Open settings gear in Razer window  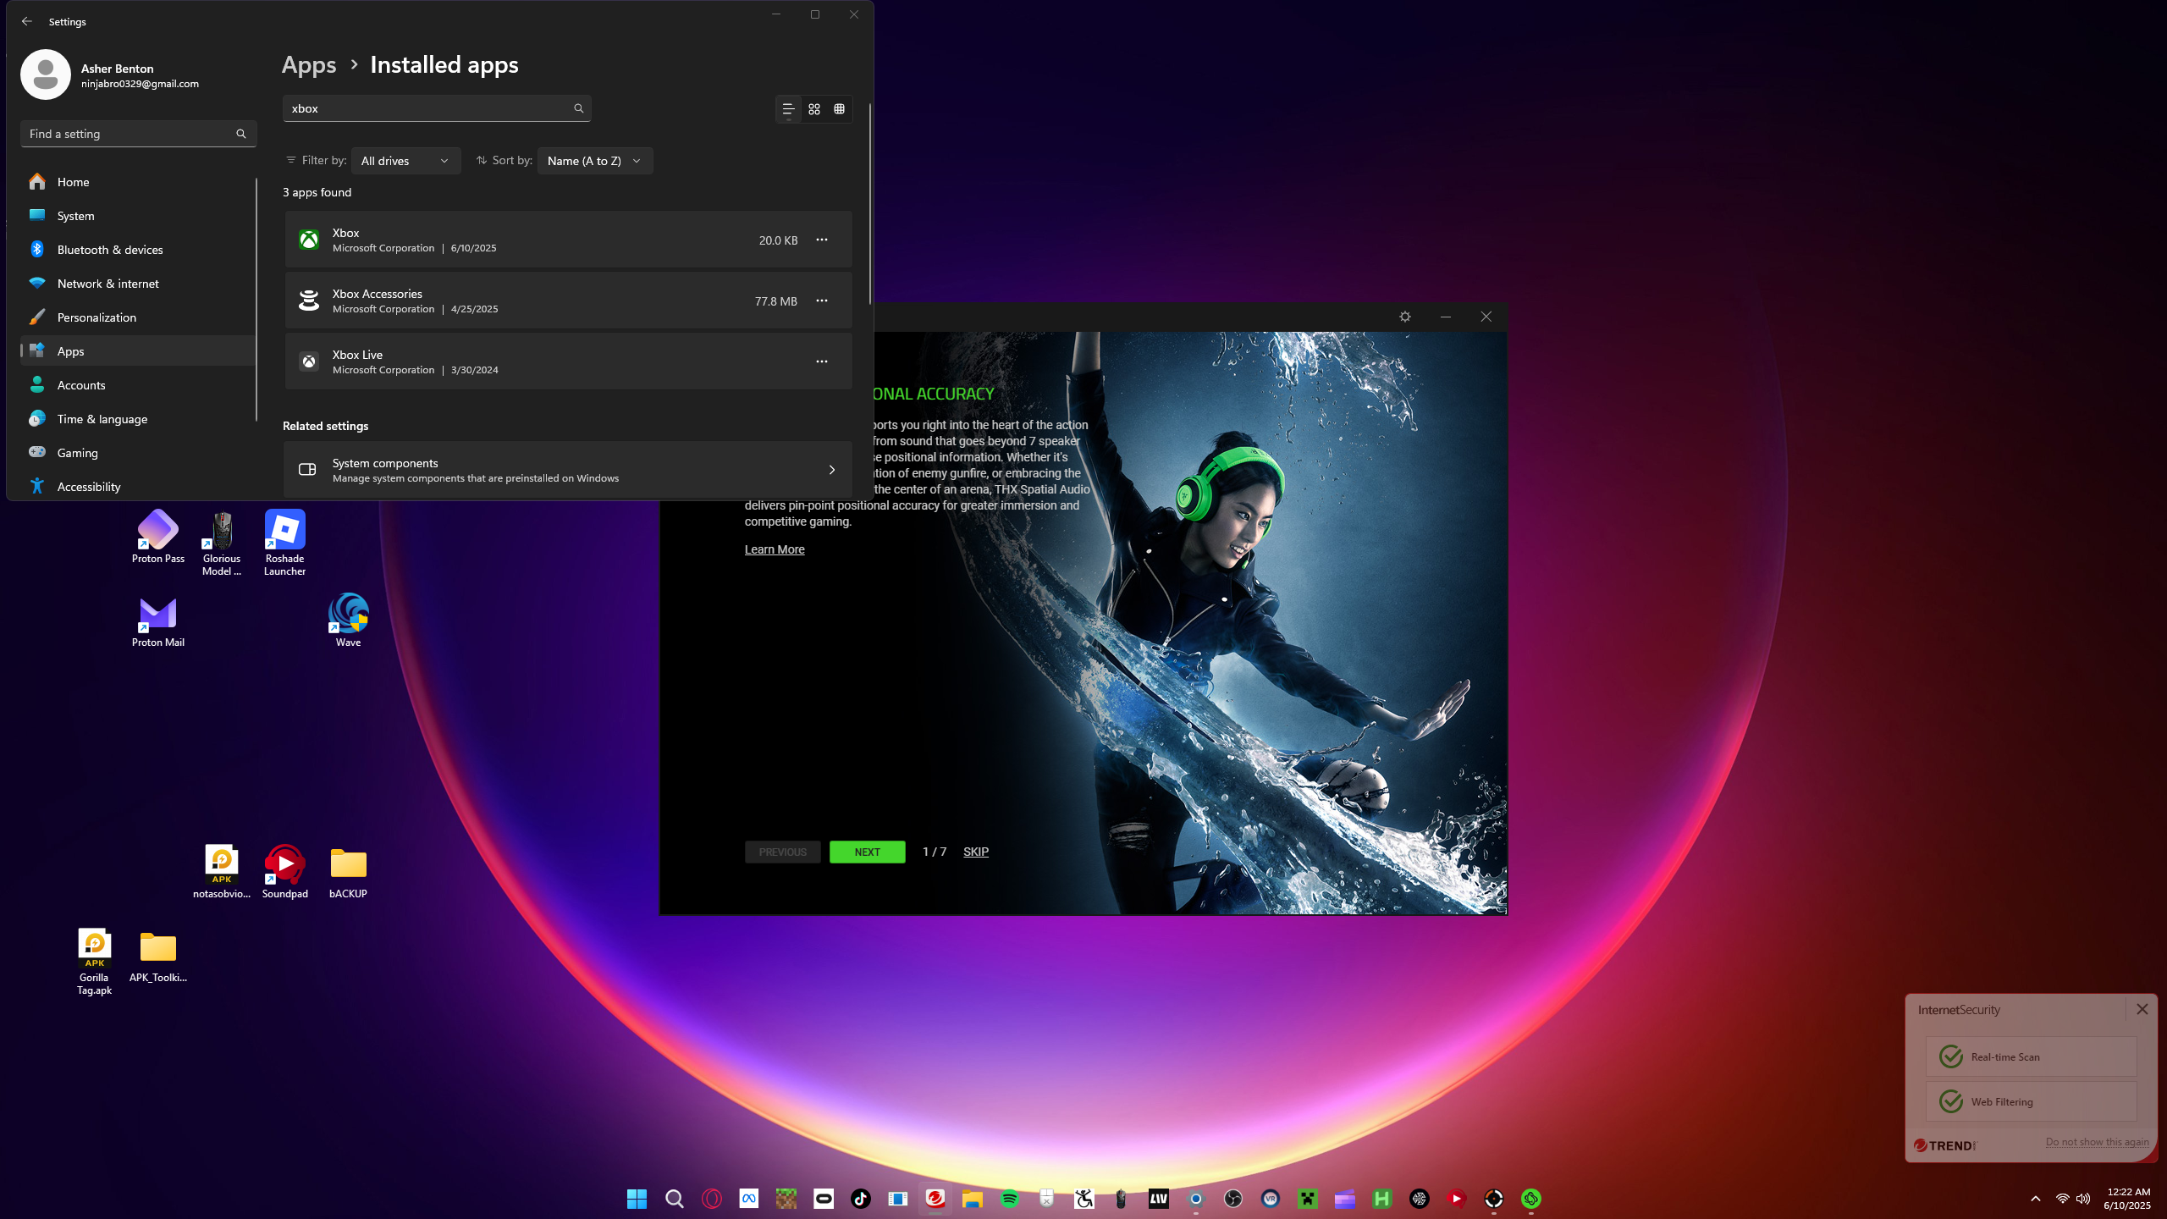tap(1404, 317)
